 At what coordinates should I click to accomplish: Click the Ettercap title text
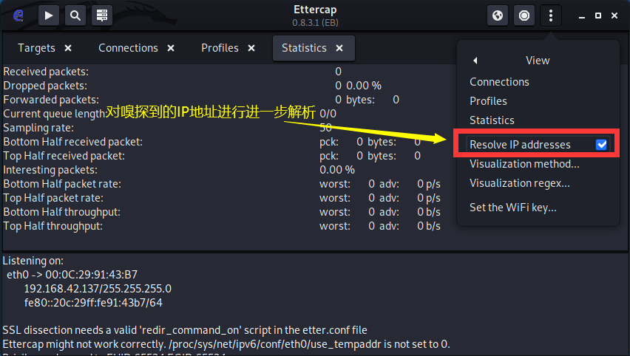pos(315,10)
